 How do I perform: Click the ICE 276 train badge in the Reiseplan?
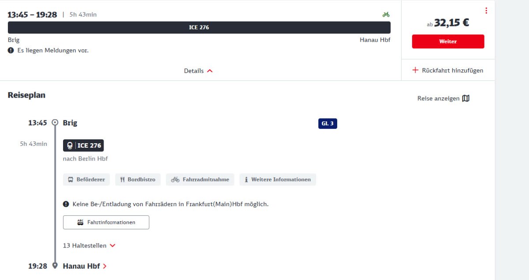(x=83, y=145)
